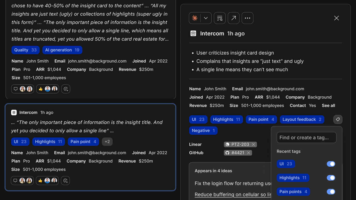Image resolution: width=356 pixels, height=200 pixels.
Task: Remove the #4421 GitHub link
Action: pyautogui.click(x=249, y=153)
